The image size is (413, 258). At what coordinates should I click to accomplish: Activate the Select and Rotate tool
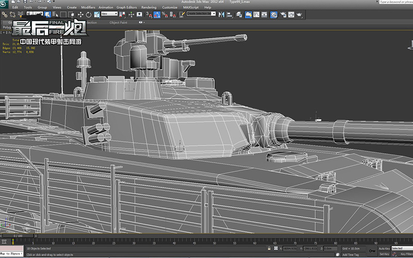[x=88, y=14]
